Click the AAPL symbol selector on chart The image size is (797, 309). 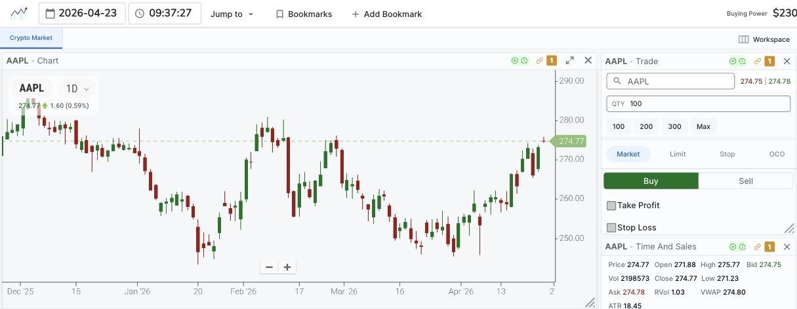pos(31,88)
